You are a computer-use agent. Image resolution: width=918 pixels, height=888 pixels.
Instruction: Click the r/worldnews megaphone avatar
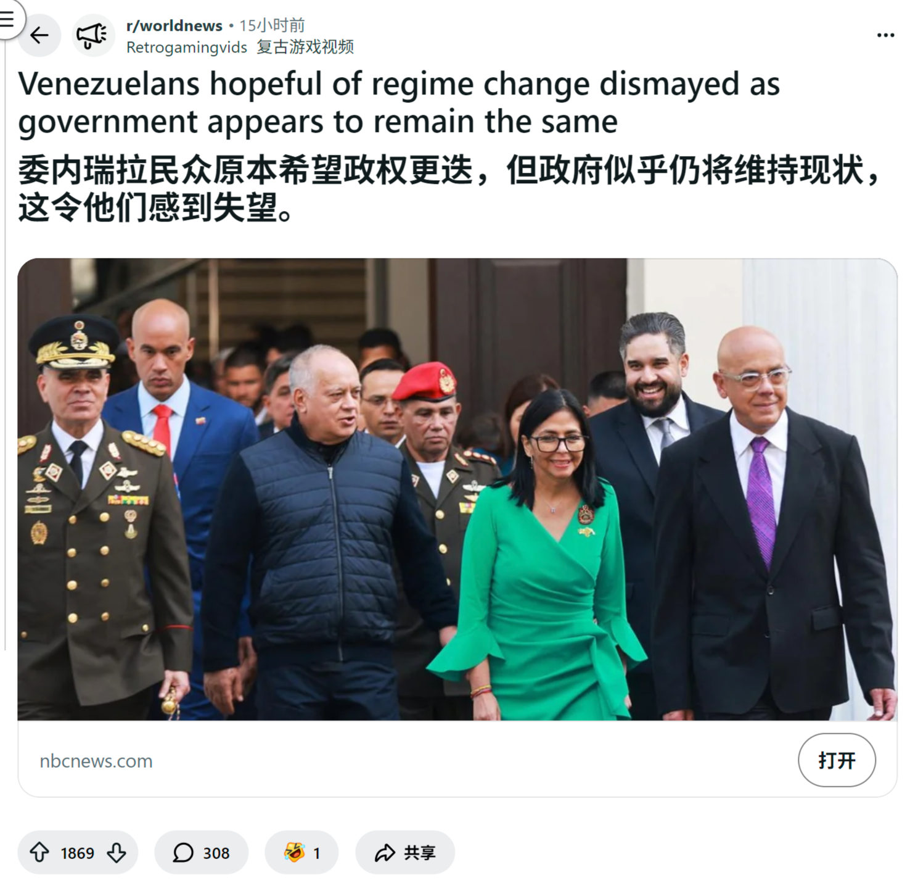92,35
